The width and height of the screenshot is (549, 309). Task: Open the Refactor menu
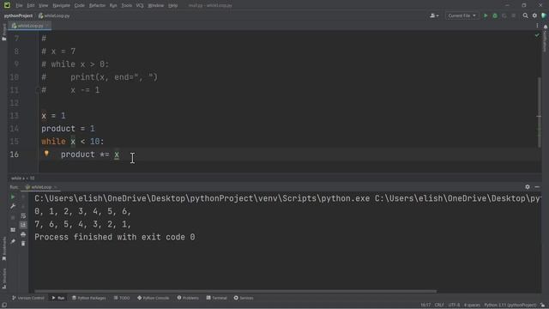(x=97, y=5)
